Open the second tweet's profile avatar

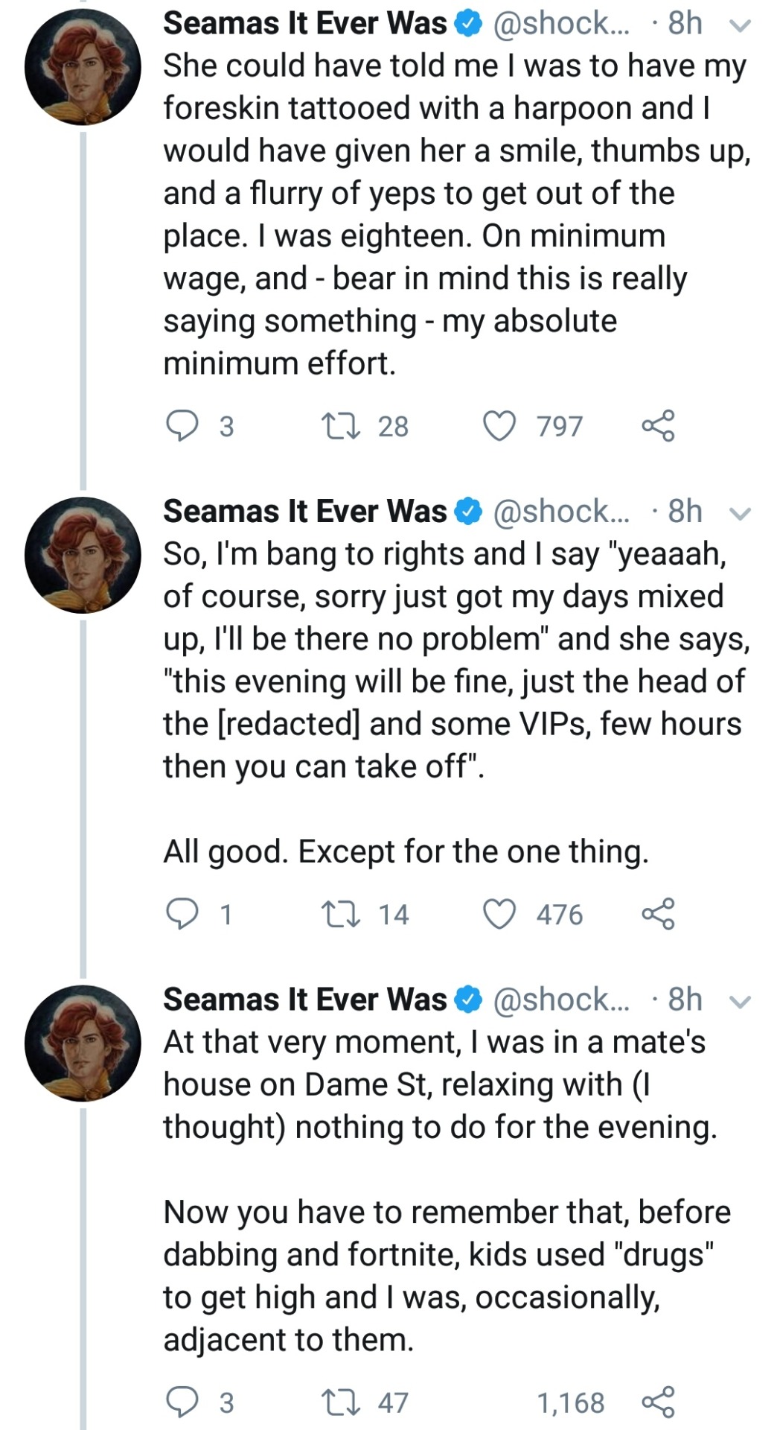click(x=83, y=555)
